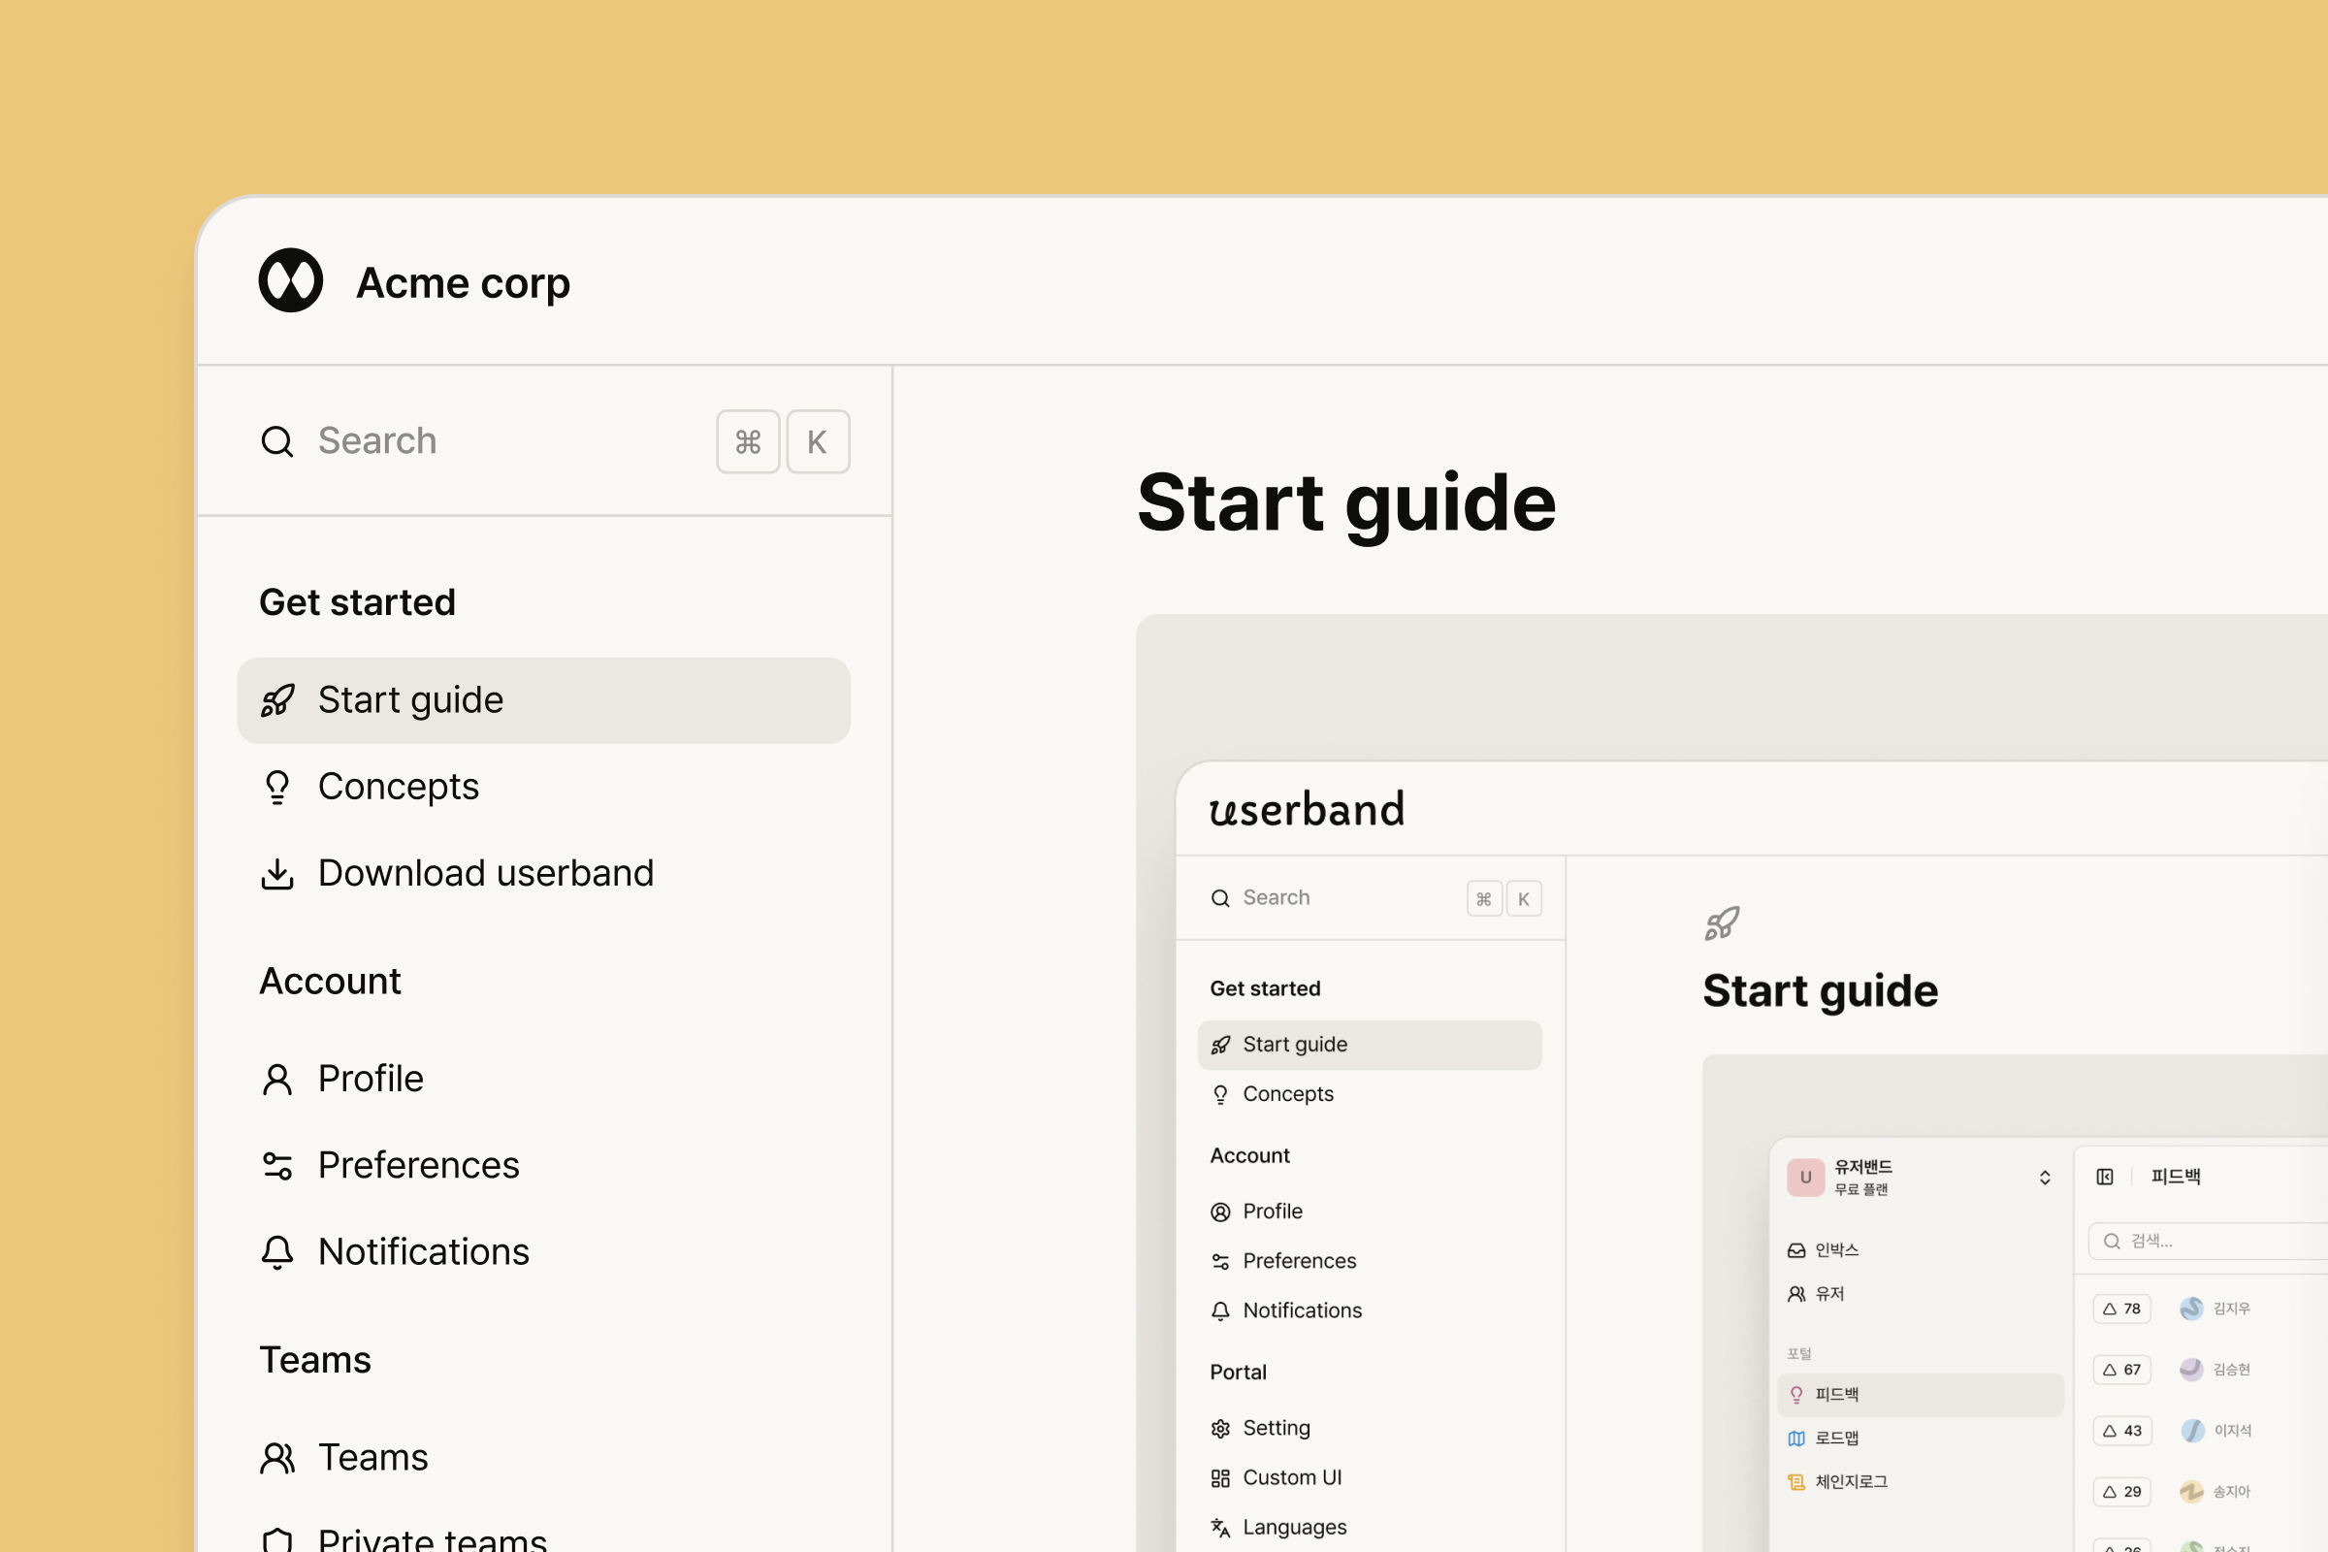Click the Acme corp logo icon
Screen dimensions: 2328x1552
pos(290,281)
